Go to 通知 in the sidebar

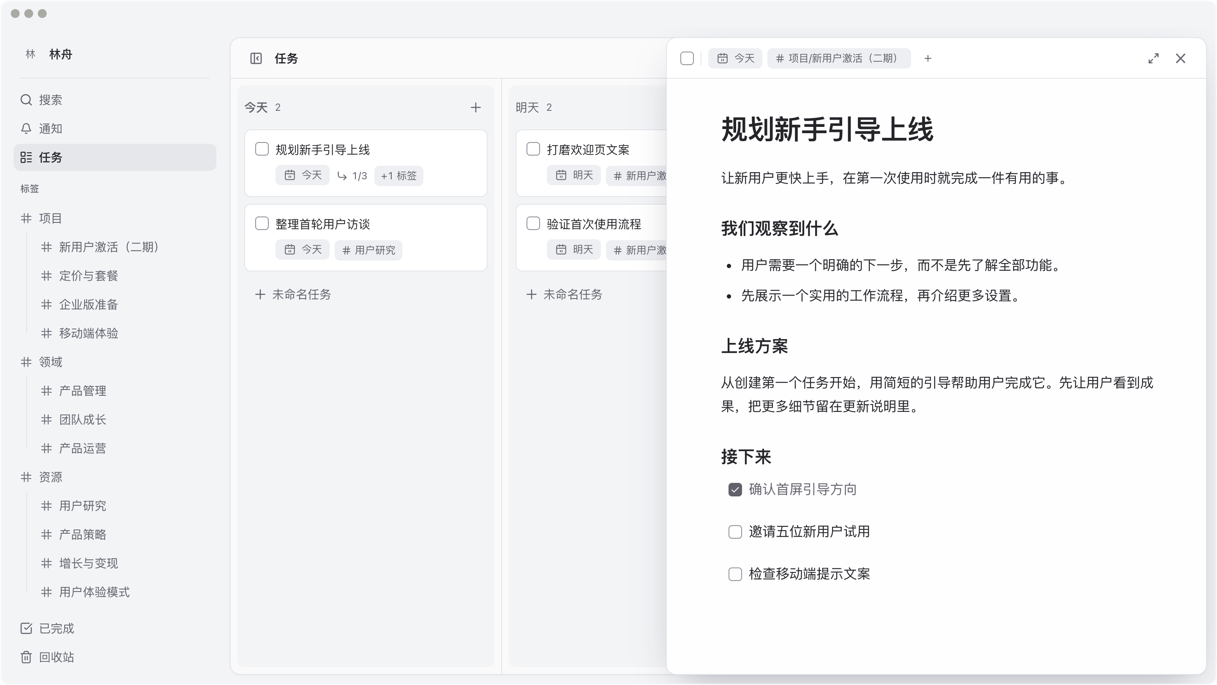[x=115, y=129]
